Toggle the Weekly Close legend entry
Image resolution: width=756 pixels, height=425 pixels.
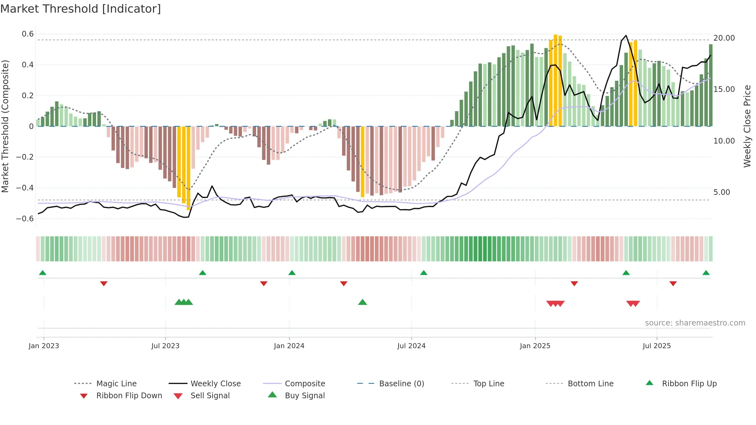click(x=205, y=383)
